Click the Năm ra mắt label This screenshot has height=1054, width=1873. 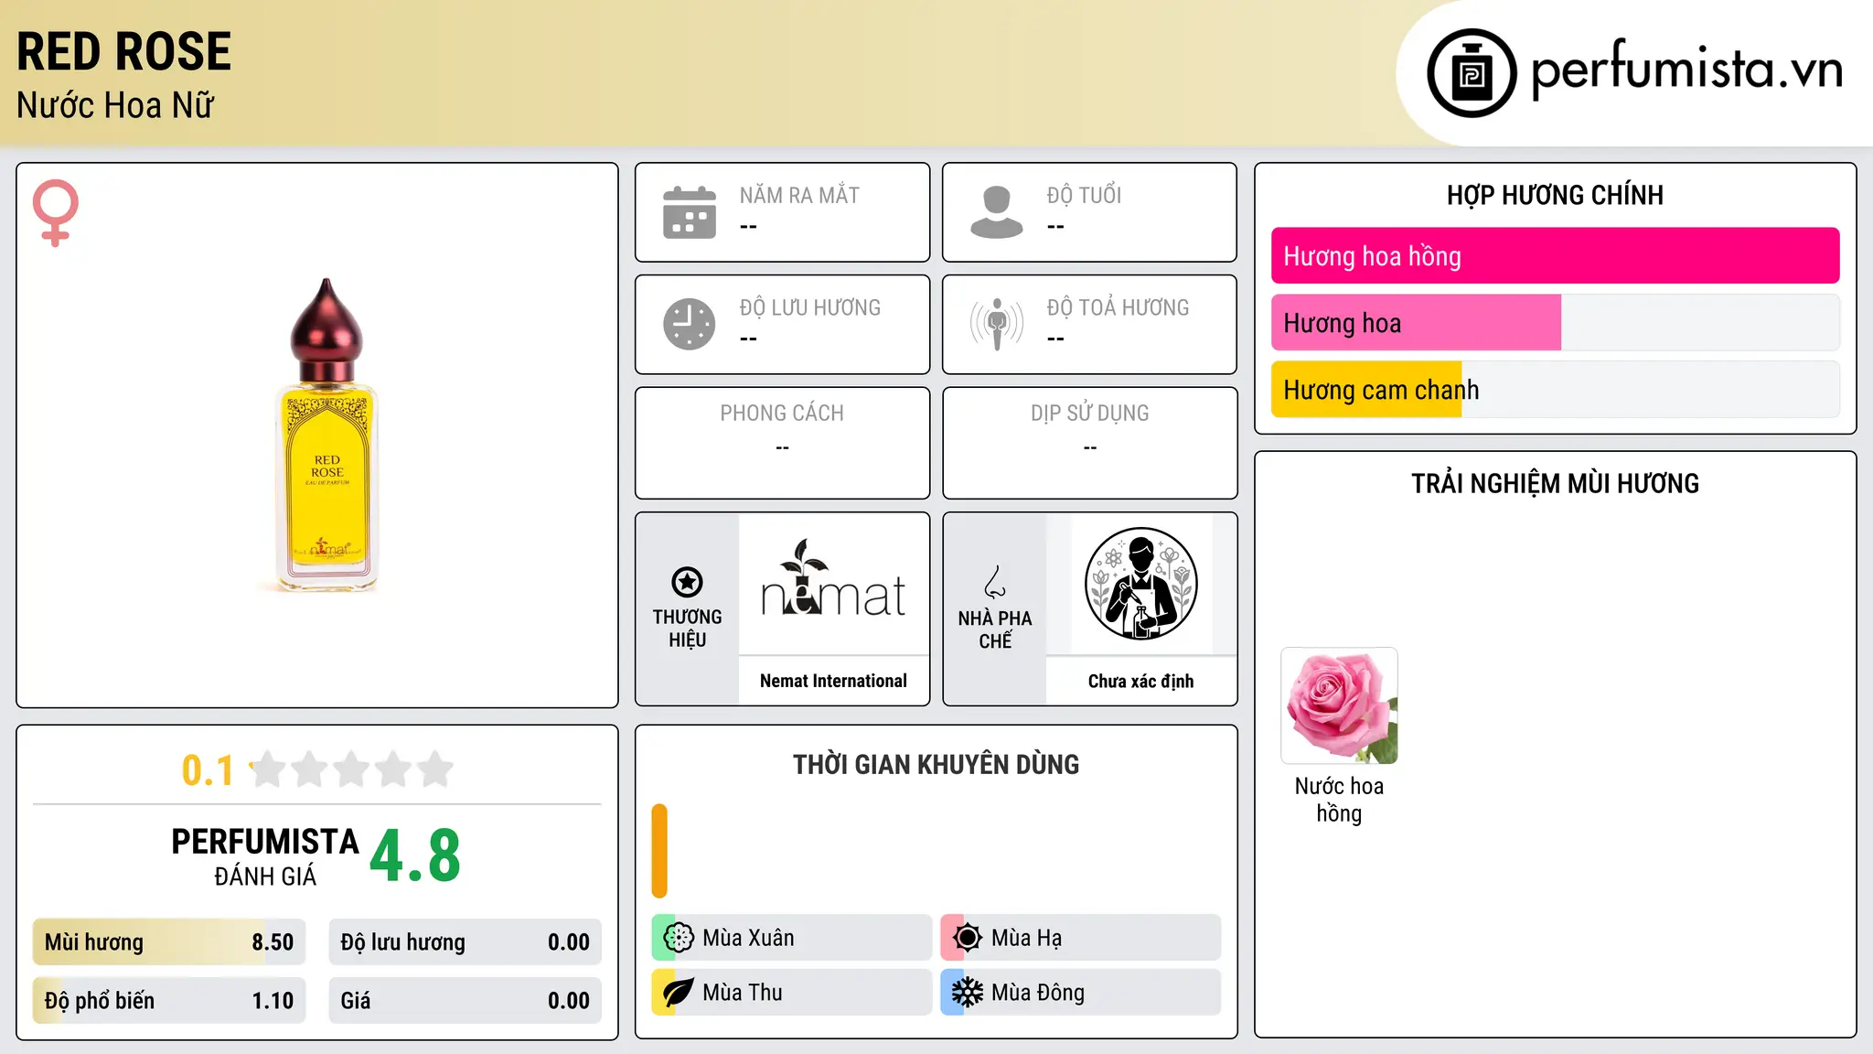point(799,195)
